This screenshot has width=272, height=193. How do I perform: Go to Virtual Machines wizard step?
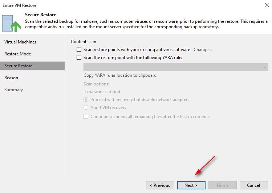20,42
